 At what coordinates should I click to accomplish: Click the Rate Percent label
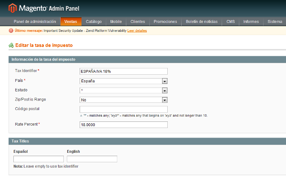(26, 124)
